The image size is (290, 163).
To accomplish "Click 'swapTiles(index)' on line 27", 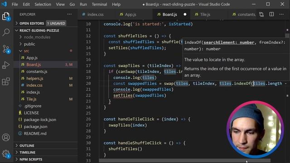I will pyautogui.click(x=128, y=125).
